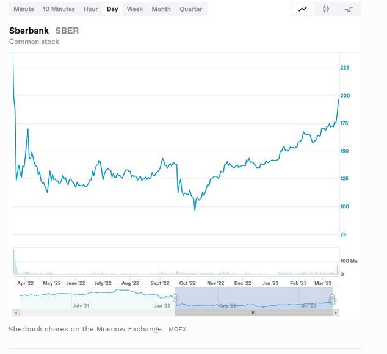
Task: Switch to line chart view
Action: pos(303,9)
